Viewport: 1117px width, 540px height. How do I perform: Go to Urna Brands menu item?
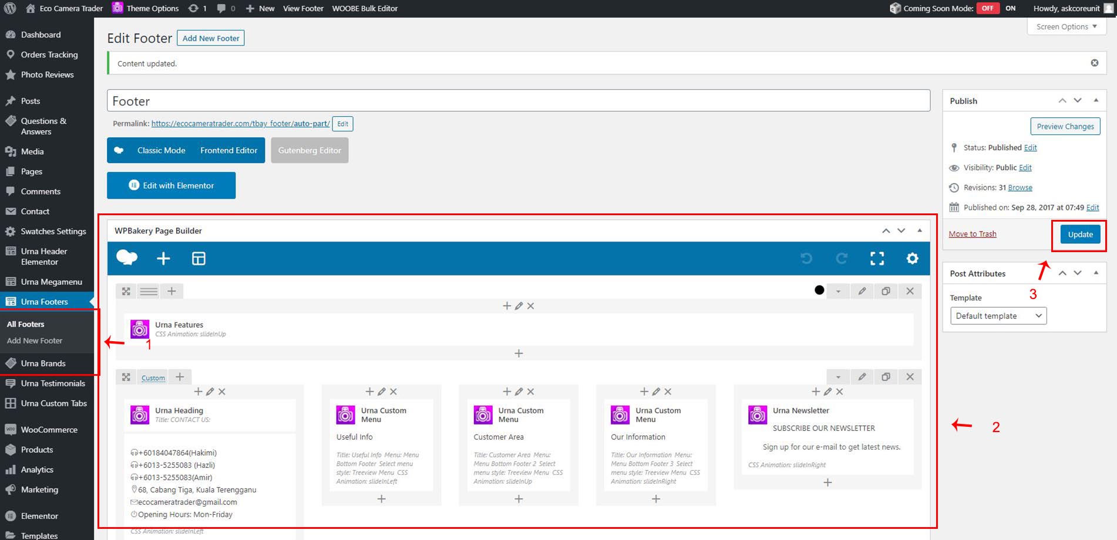tap(43, 364)
